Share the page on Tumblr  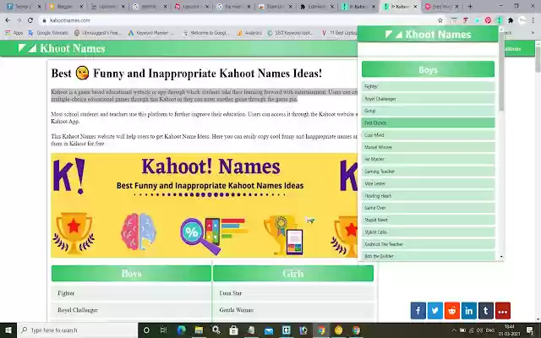tap(485, 311)
